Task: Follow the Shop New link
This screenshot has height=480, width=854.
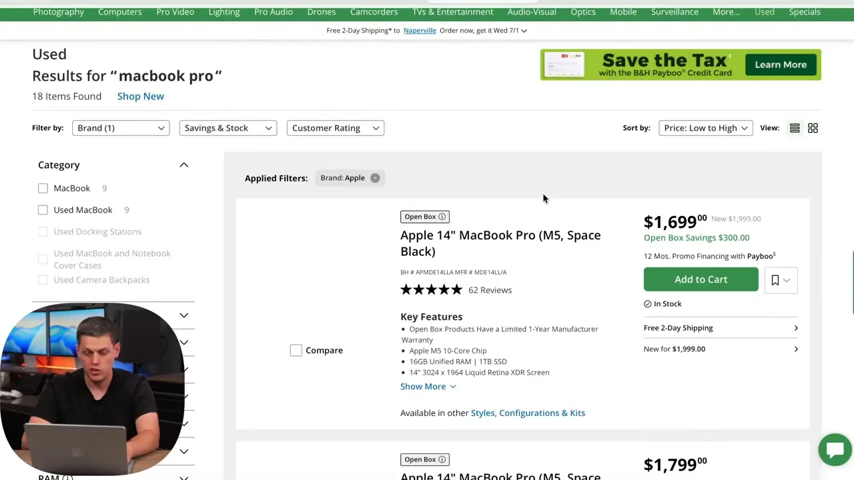Action: pyautogui.click(x=141, y=96)
